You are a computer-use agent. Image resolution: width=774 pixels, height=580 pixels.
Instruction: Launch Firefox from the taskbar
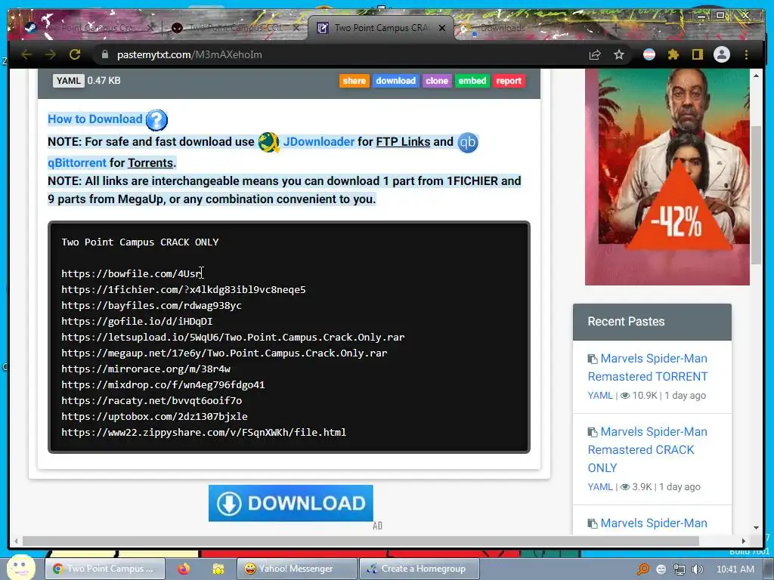coord(184,569)
